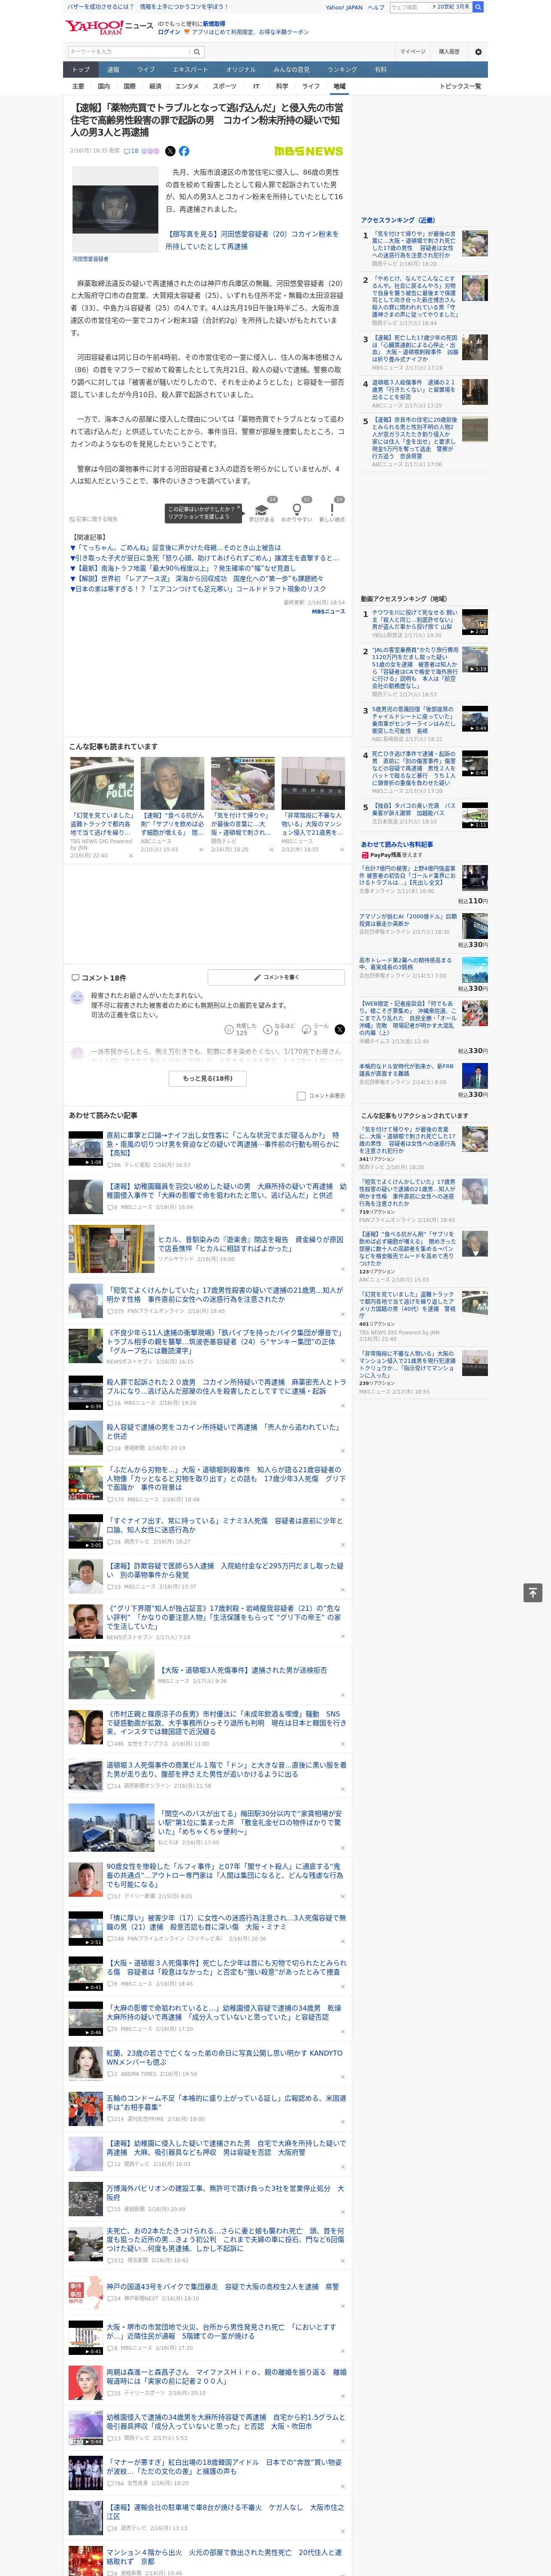The height and width of the screenshot is (2576, 551).
Task: Open 紅蘭、23歳の若さで亡くなった弟 article
Action: coord(224,2057)
